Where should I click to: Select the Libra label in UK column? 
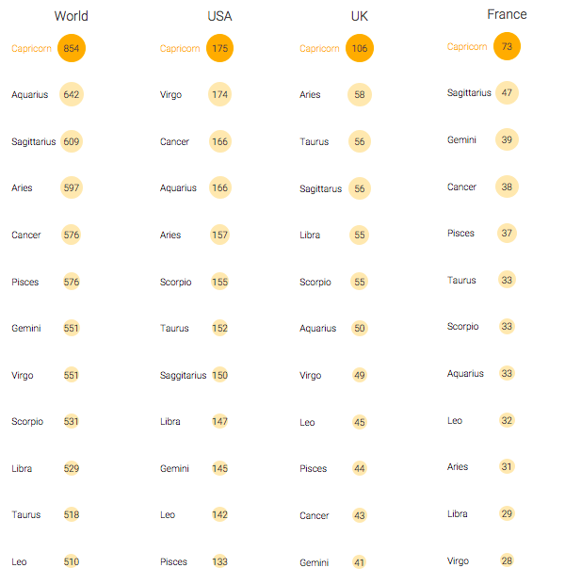click(310, 235)
